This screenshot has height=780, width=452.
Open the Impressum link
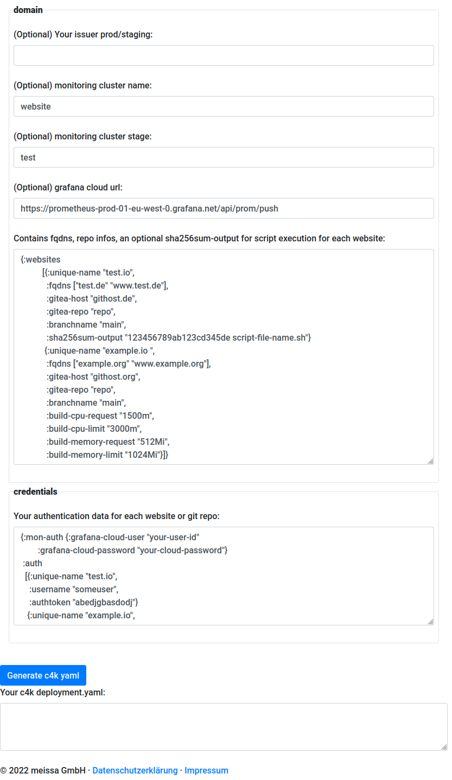pos(206,770)
